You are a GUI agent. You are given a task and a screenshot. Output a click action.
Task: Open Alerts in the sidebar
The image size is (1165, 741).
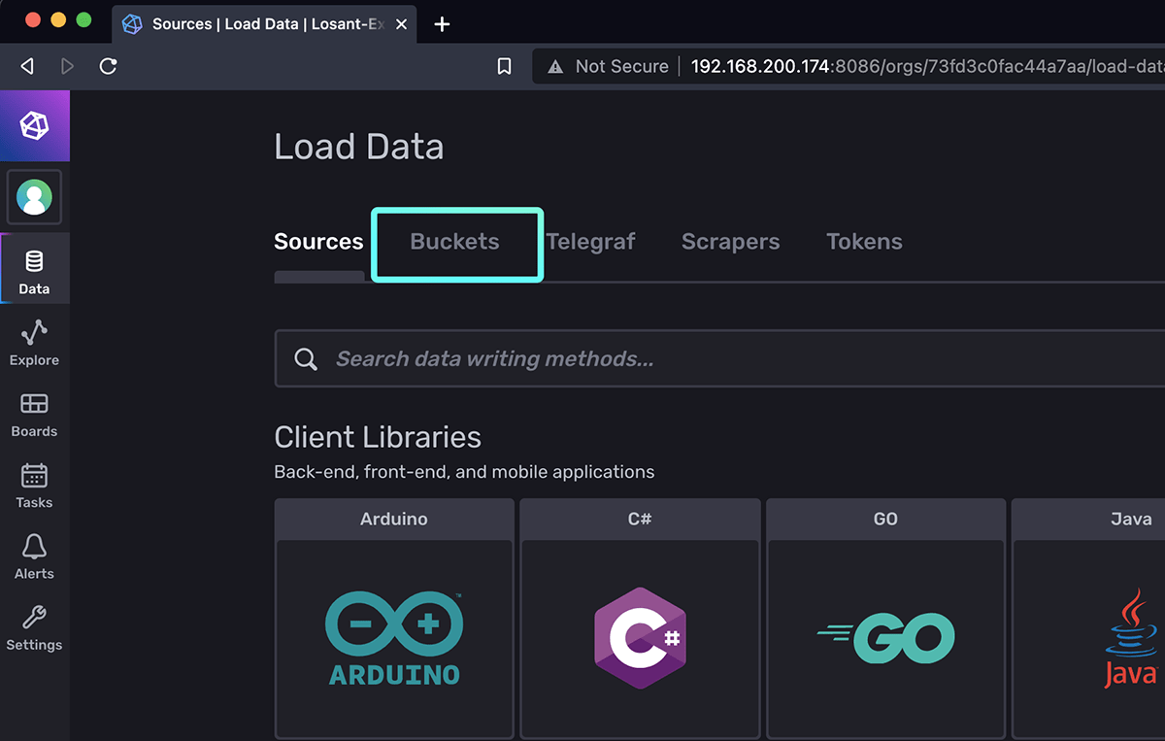(x=34, y=556)
